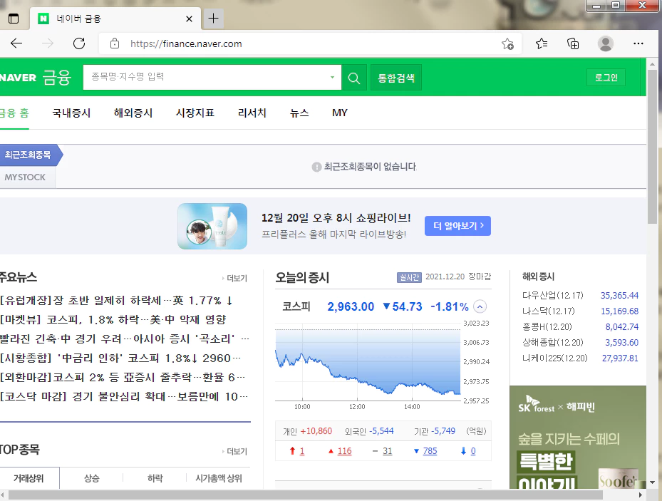Open the 빨라진 긴축 news headline
Screen dimensions: 662x501
(x=125, y=339)
